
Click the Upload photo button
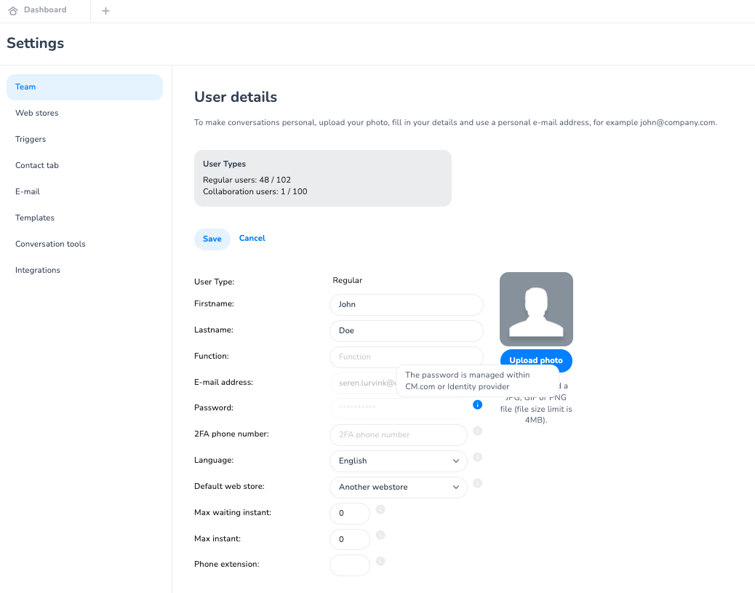536,361
